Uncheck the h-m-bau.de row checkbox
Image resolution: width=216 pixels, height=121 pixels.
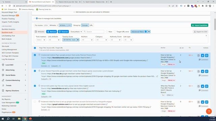pos(35,71)
